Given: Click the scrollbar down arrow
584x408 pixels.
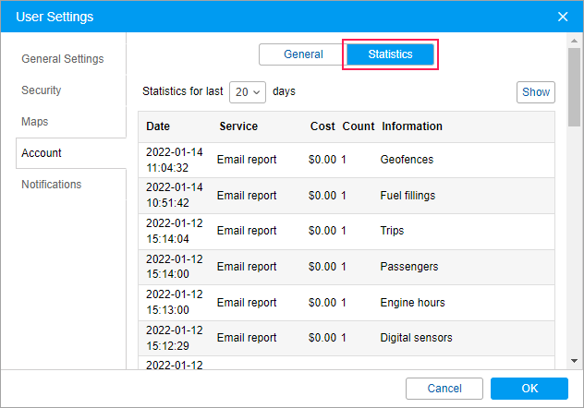Looking at the screenshot, I should [574, 361].
